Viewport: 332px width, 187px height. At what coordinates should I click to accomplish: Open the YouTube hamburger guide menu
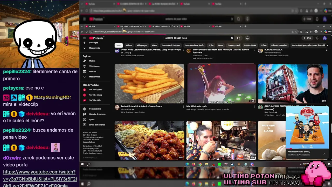pos(84,38)
